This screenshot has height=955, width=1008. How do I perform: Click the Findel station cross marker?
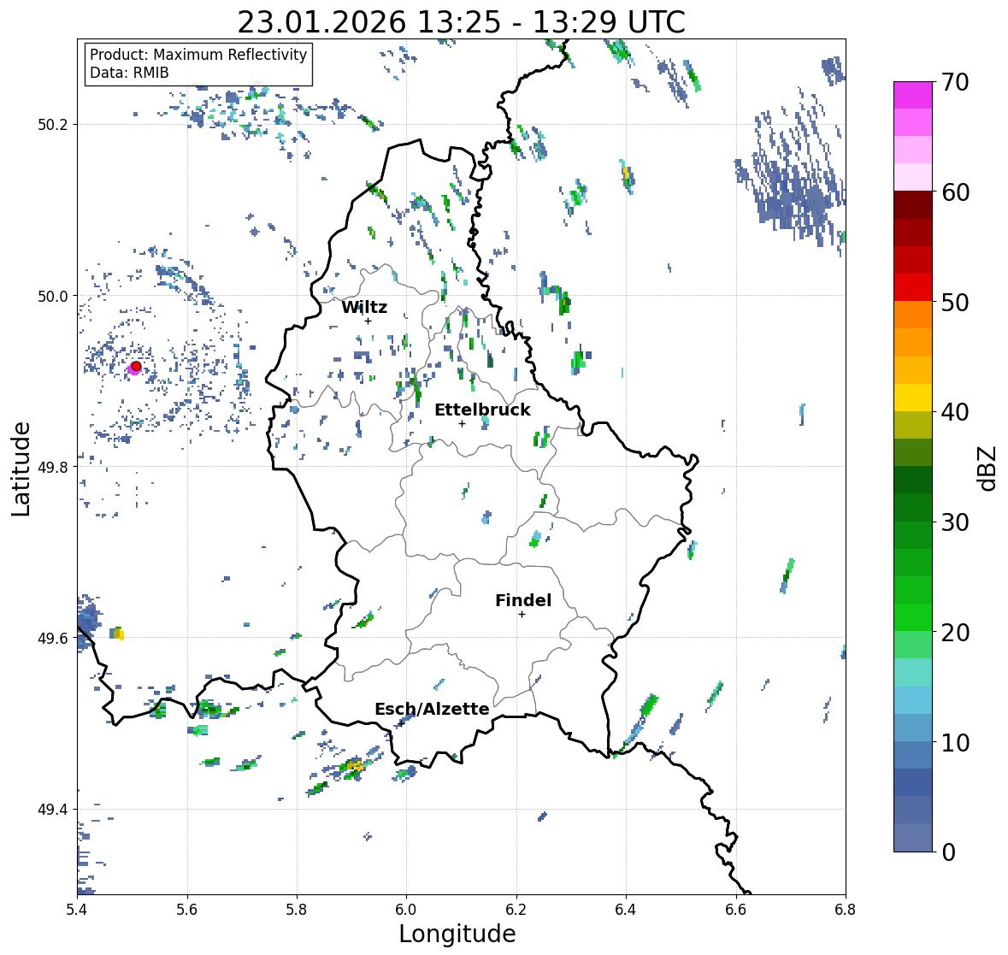pos(522,615)
